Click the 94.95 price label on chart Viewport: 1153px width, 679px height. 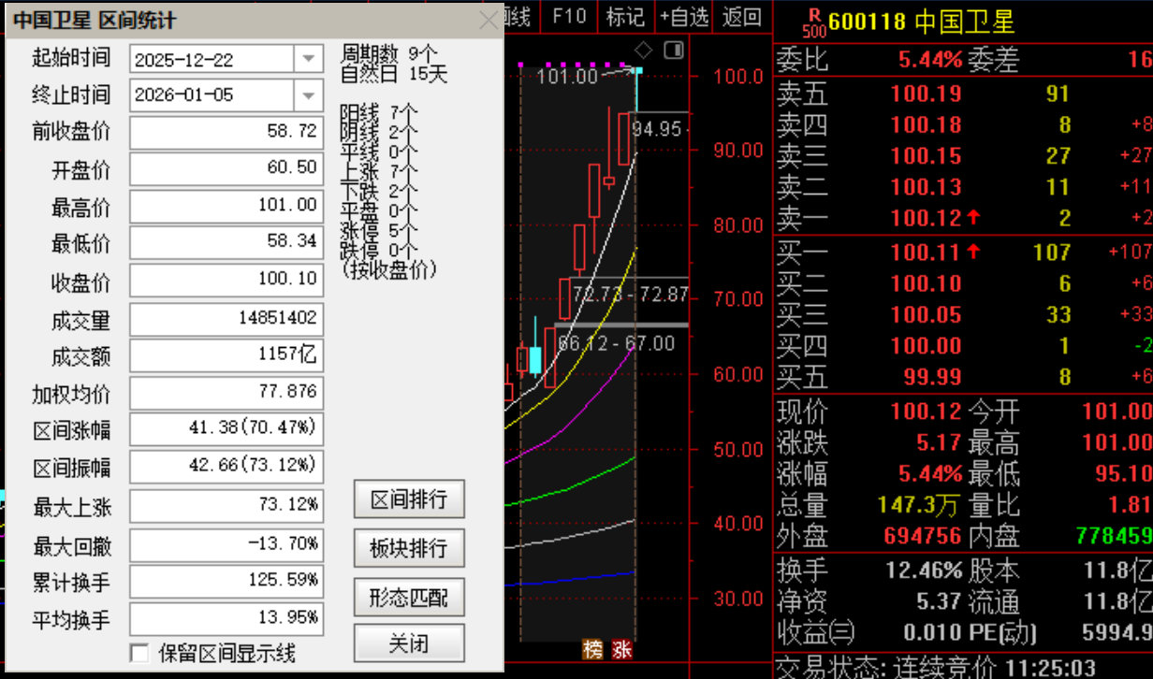(657, 128)
